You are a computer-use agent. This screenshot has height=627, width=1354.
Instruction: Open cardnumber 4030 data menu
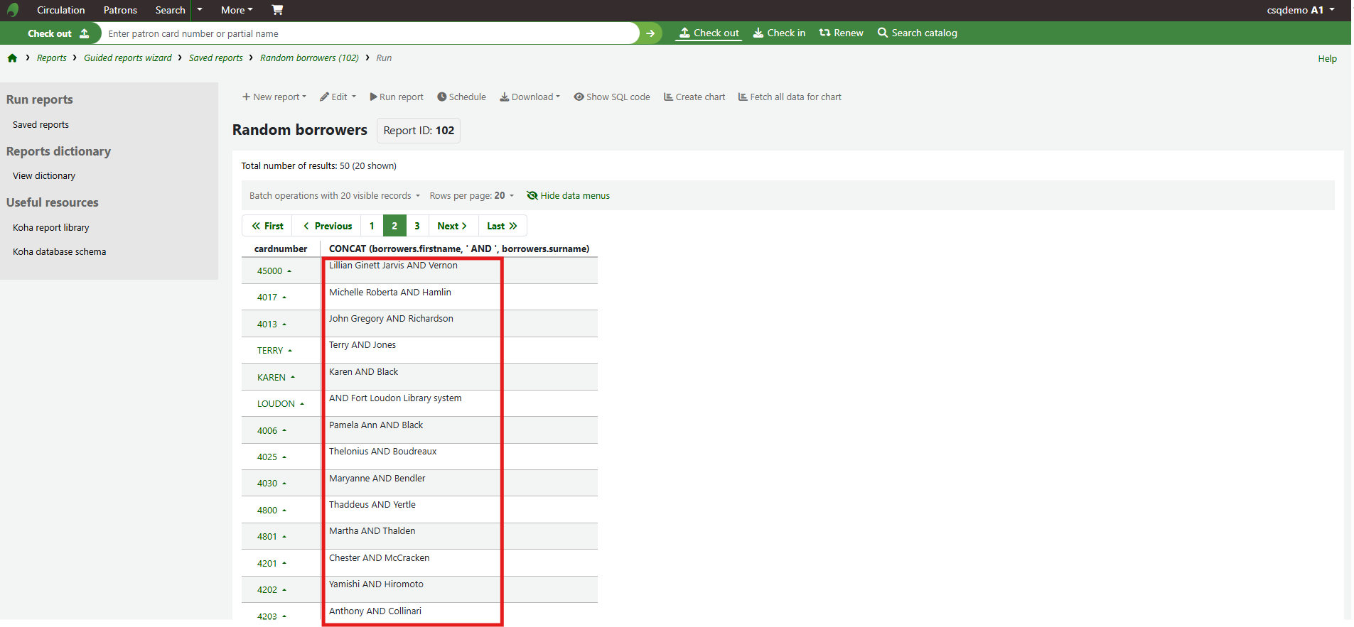pyautogui.click(x=272, y=484)
